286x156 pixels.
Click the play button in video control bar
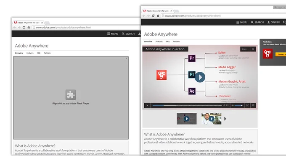coord(147,105)
